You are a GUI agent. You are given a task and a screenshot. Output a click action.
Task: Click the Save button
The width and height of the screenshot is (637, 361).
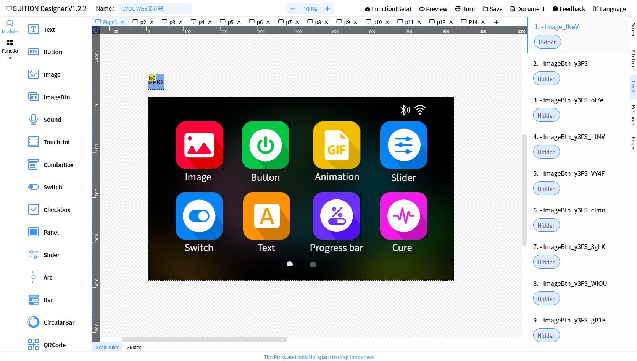[492, 9]
